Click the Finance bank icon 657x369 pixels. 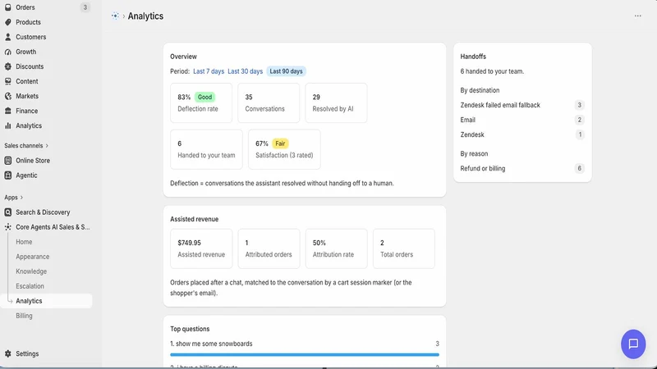pyautogui.click(x=8, y=111)
